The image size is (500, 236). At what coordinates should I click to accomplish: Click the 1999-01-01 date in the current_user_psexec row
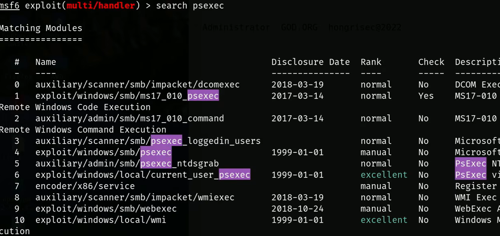pyautogui.click(x=298, y=175)
